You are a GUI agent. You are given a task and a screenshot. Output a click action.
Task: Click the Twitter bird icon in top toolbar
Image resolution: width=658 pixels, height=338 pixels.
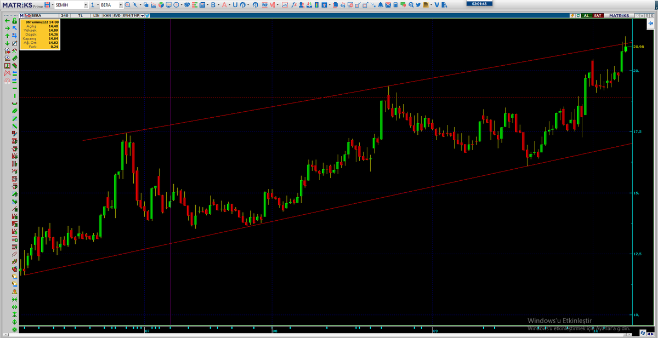[418, 4]
